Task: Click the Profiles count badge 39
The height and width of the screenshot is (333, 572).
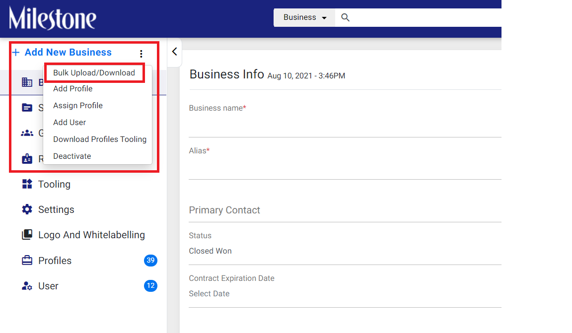Action: tap(150, 261)
